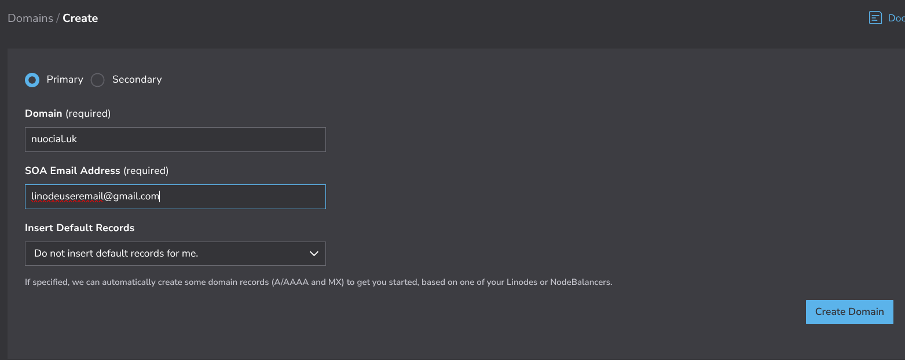
Task: Select the Secondary radio button
Action: (x=98, y=80)
